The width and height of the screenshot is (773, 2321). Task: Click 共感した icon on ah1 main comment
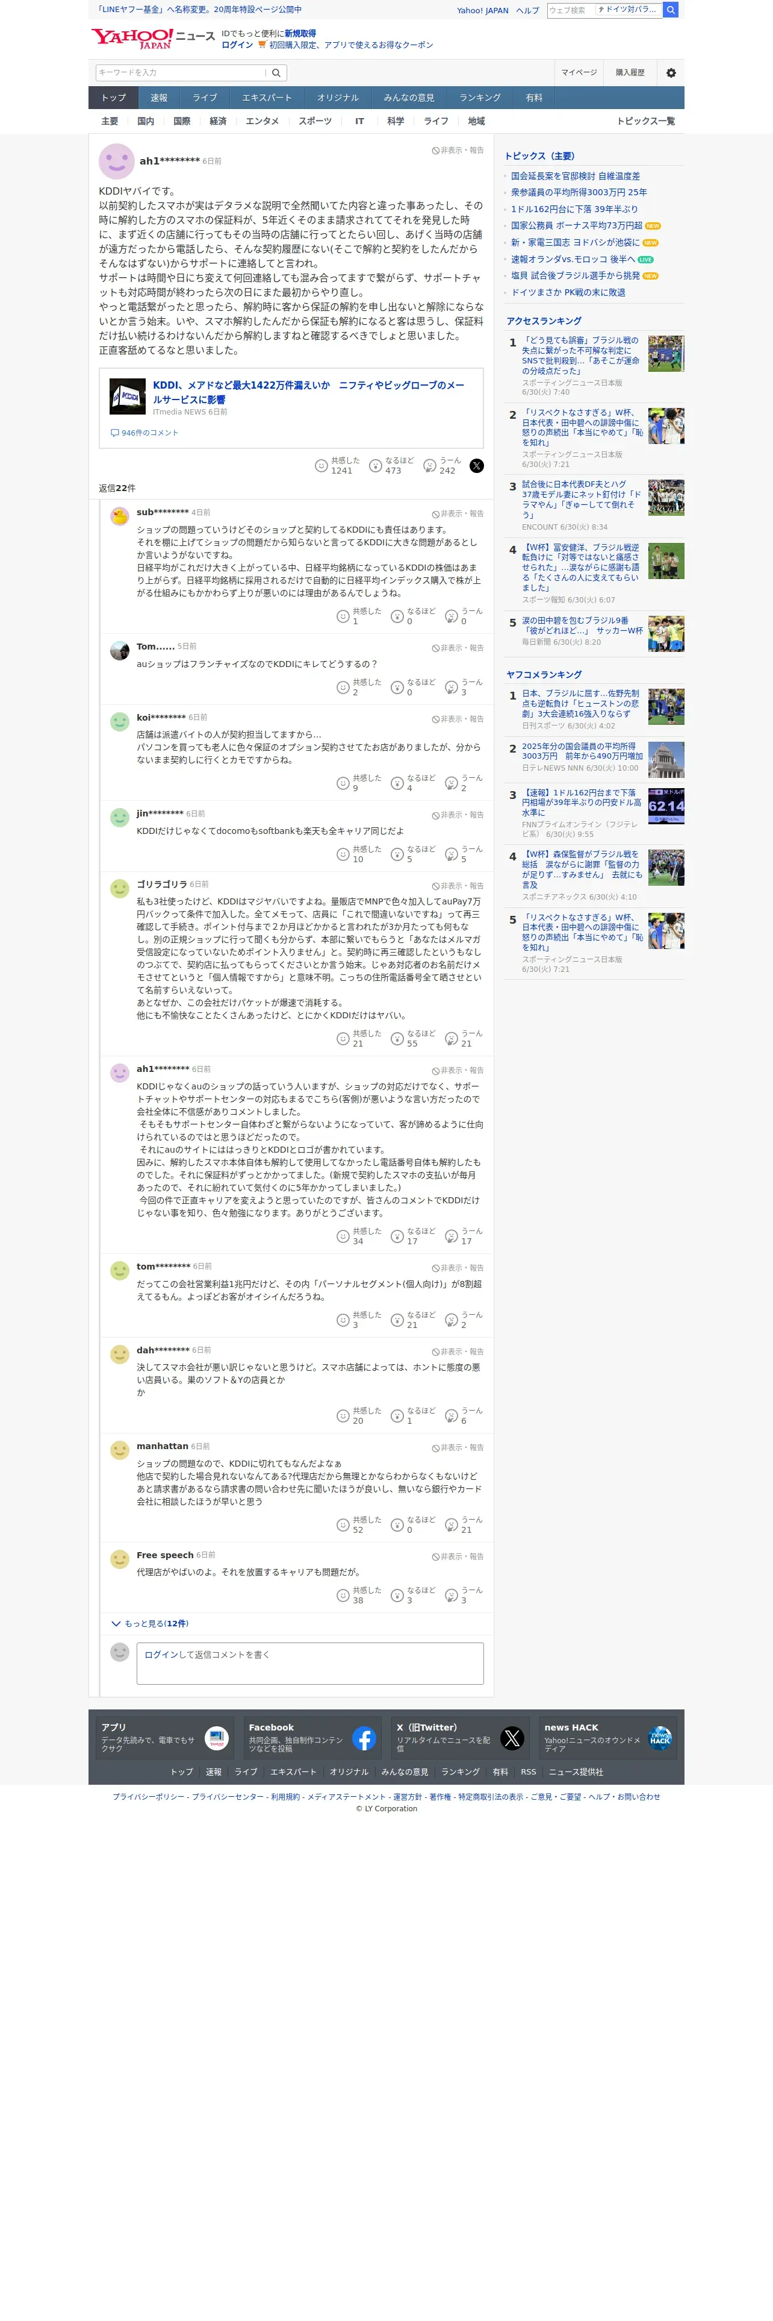coord(321,466)
